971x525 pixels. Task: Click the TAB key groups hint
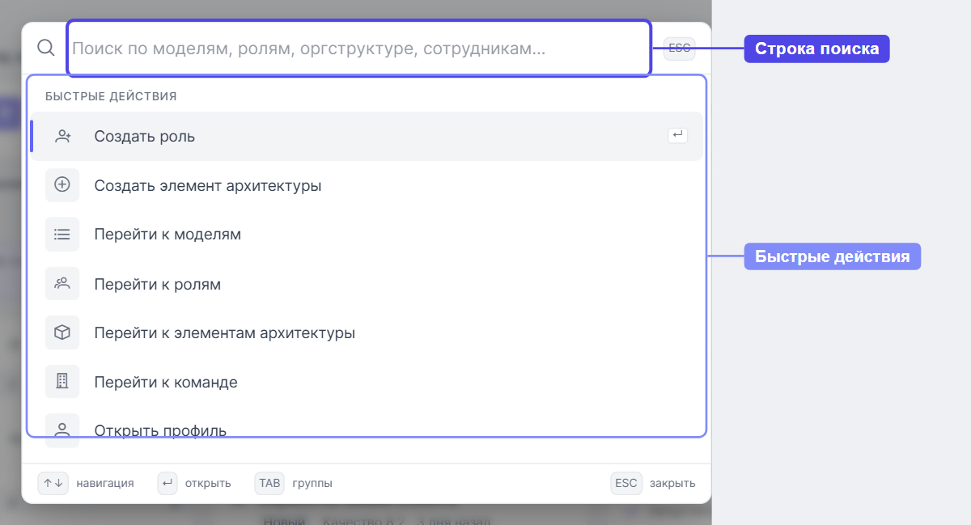pos(269,483)
